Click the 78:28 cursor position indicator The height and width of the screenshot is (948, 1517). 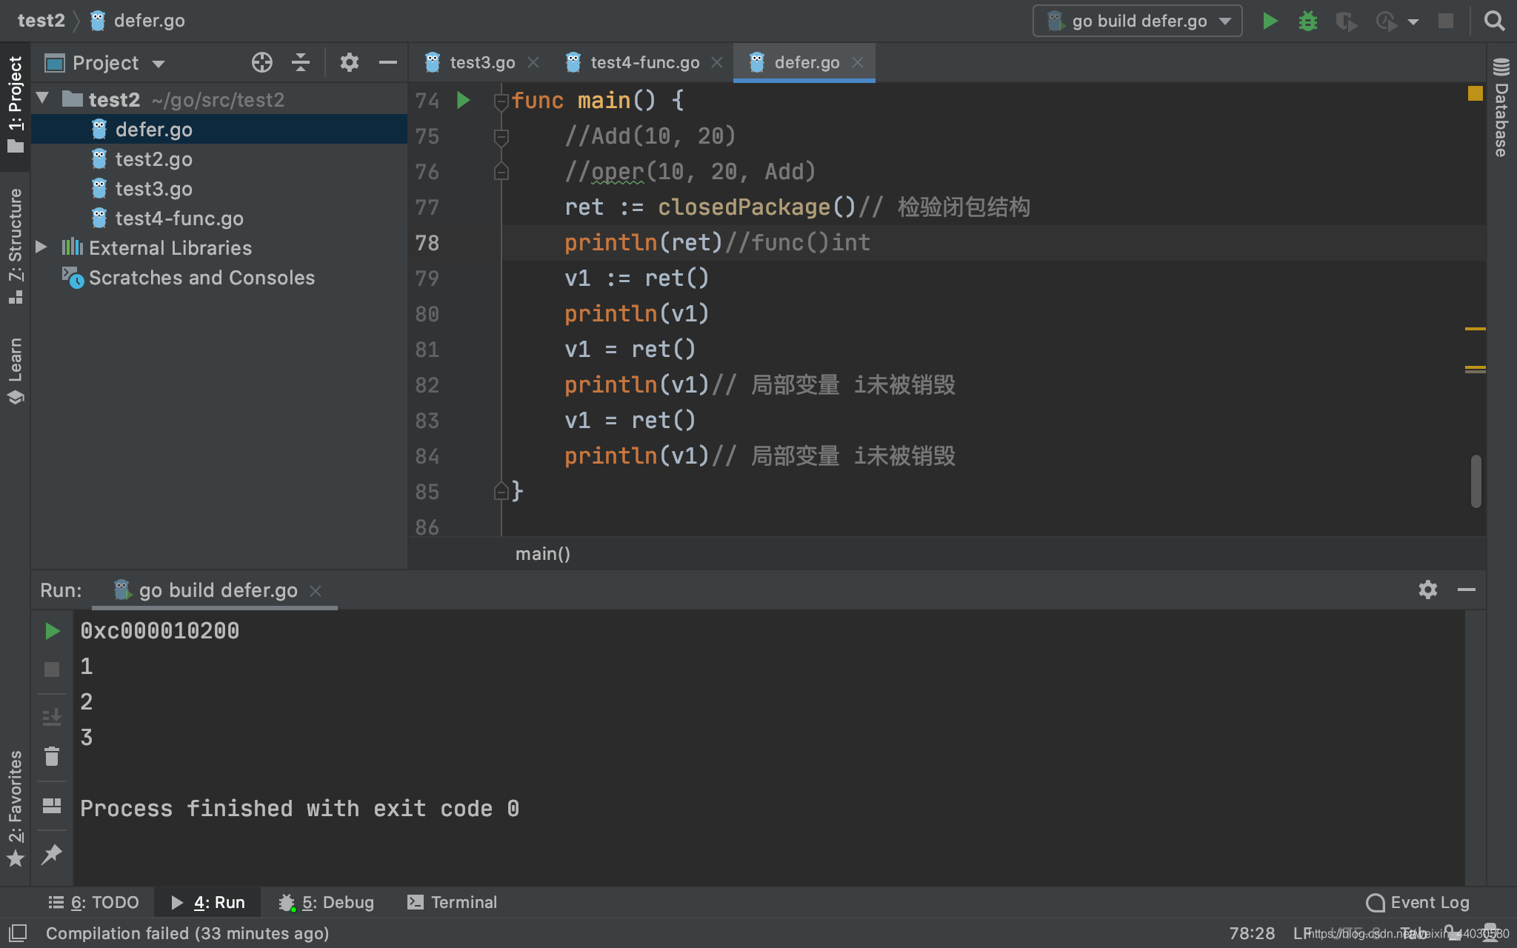coord(1252,933)
